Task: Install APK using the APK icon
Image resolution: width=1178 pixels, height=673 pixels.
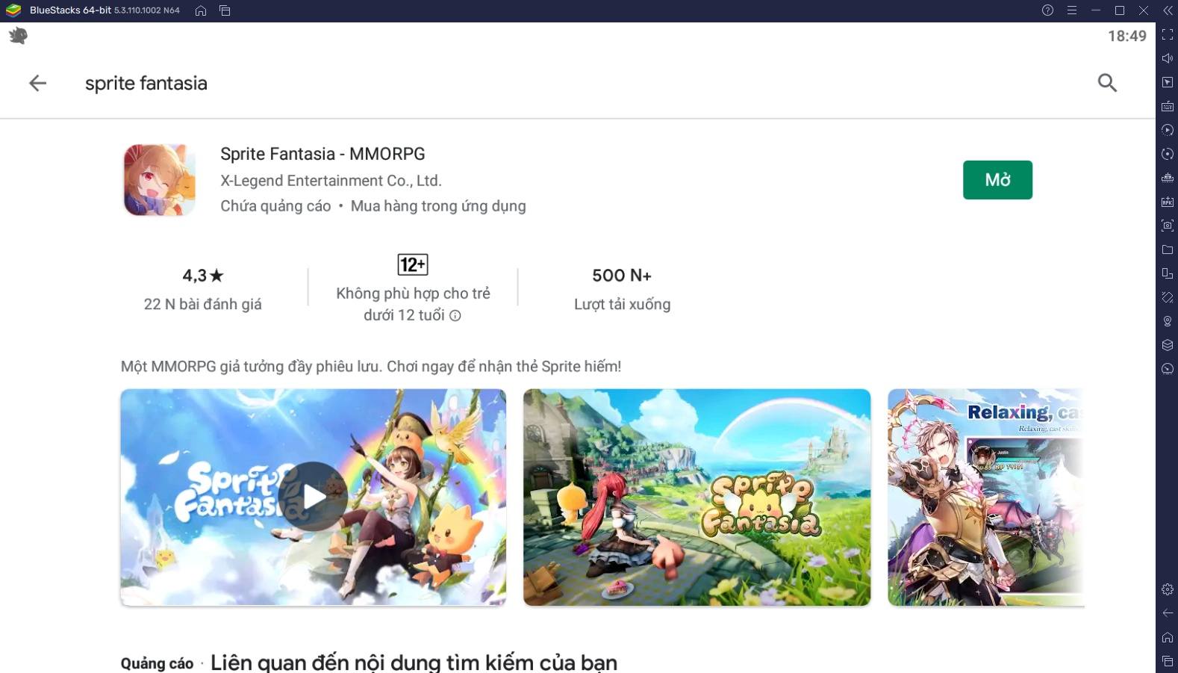Action: point(1168,202)
